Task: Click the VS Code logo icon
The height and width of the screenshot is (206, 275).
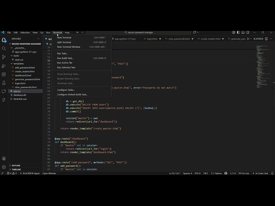Action: [3, 33]
